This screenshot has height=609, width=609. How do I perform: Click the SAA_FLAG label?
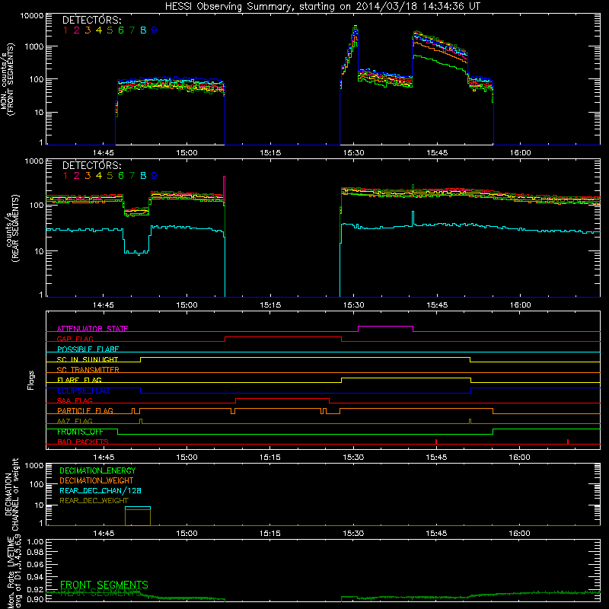point(75,400)
